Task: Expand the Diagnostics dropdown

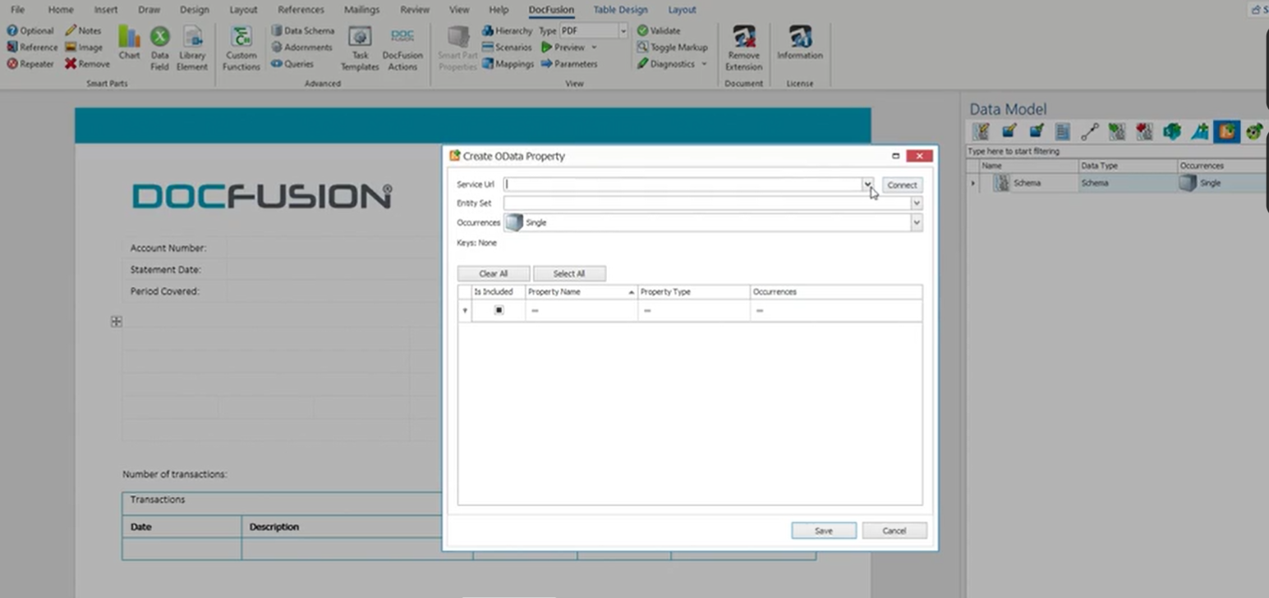Action: click(704, 64)
